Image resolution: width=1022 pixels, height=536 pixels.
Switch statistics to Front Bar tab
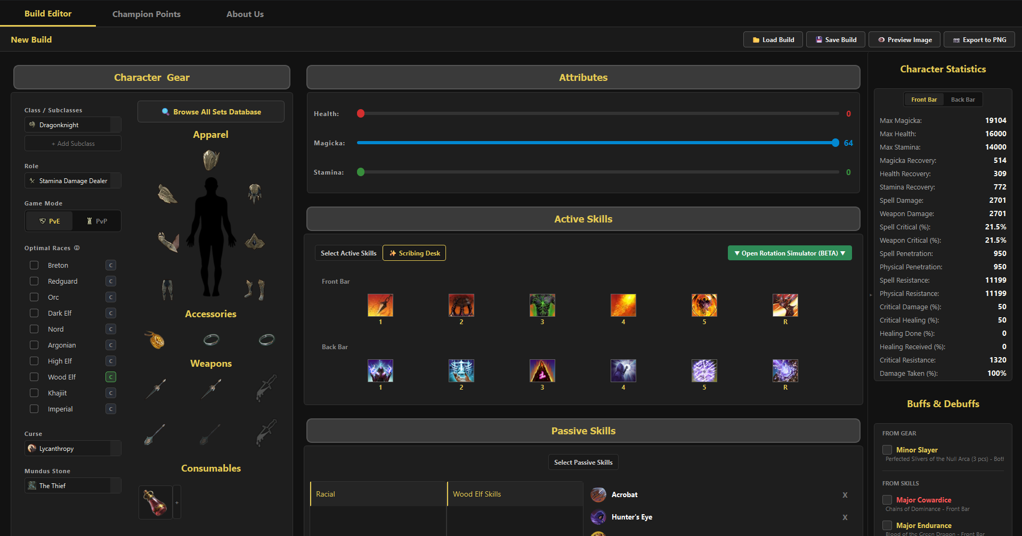924,100
